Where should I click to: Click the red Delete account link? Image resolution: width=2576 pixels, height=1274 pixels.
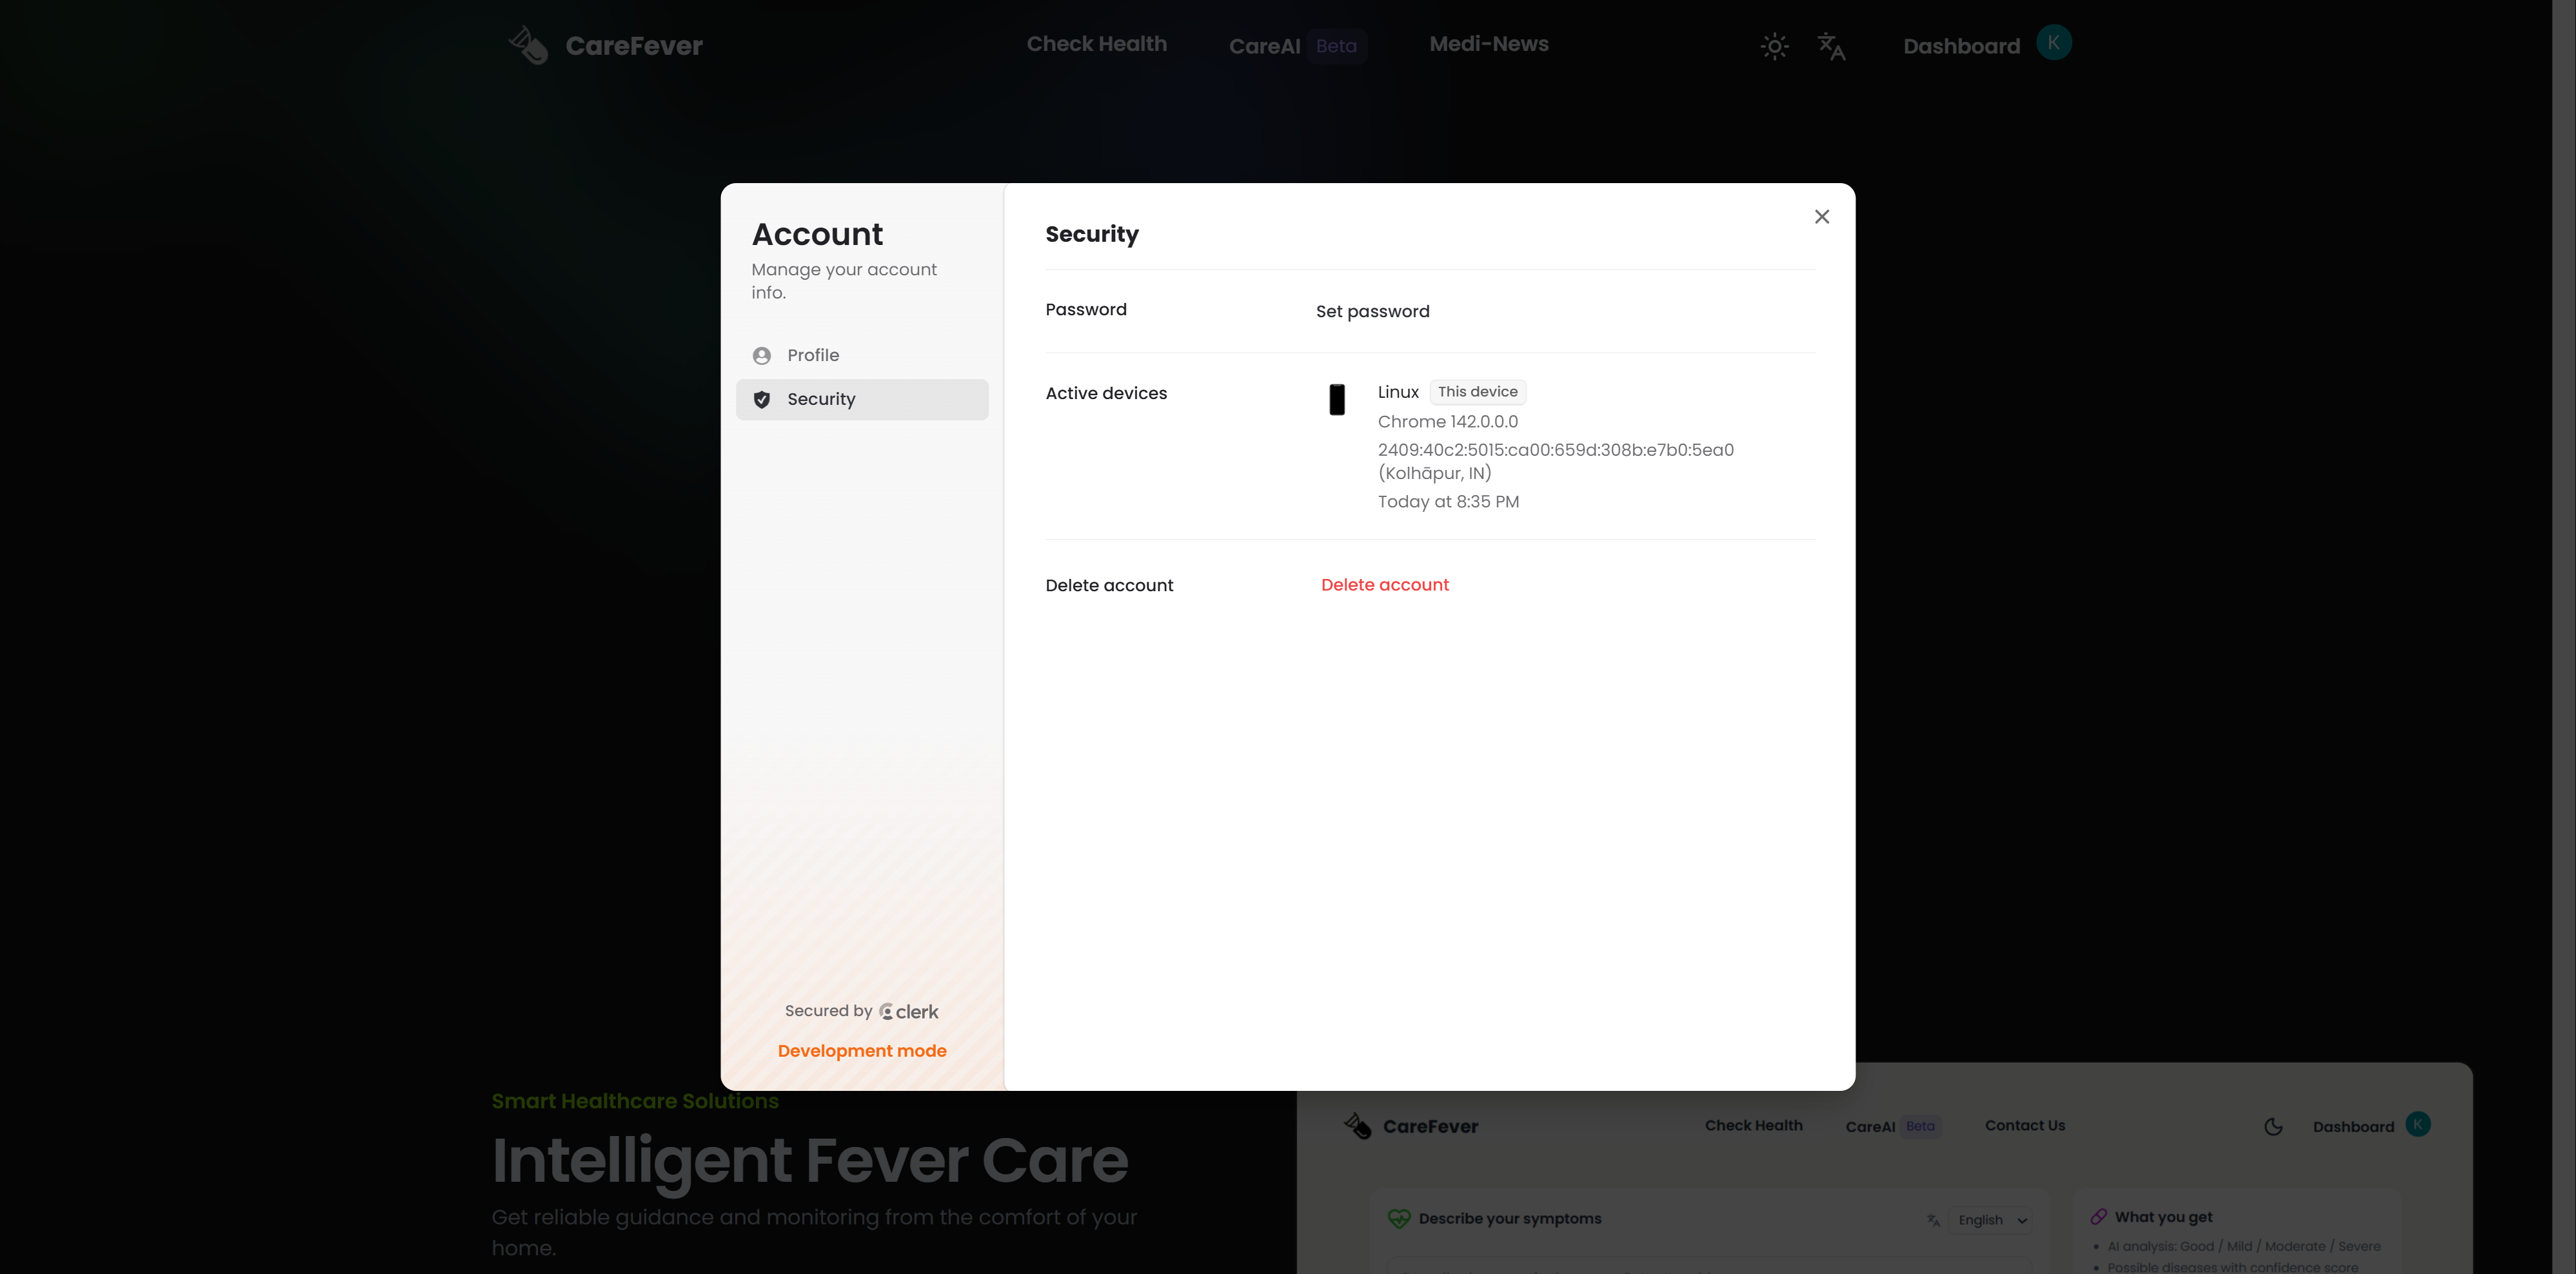click(1384, 585)
